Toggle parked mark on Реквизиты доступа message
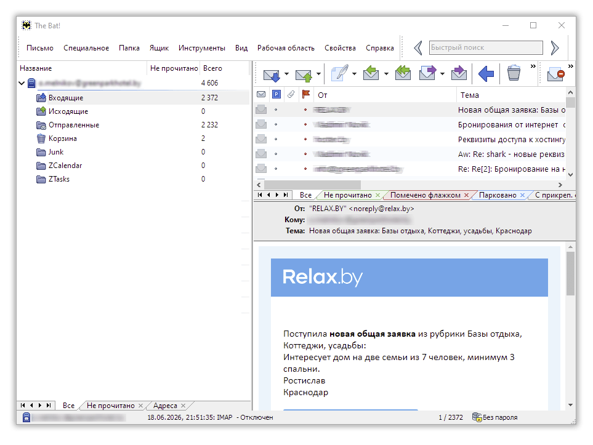The image size is (593, 445). (x=276, y=140)
